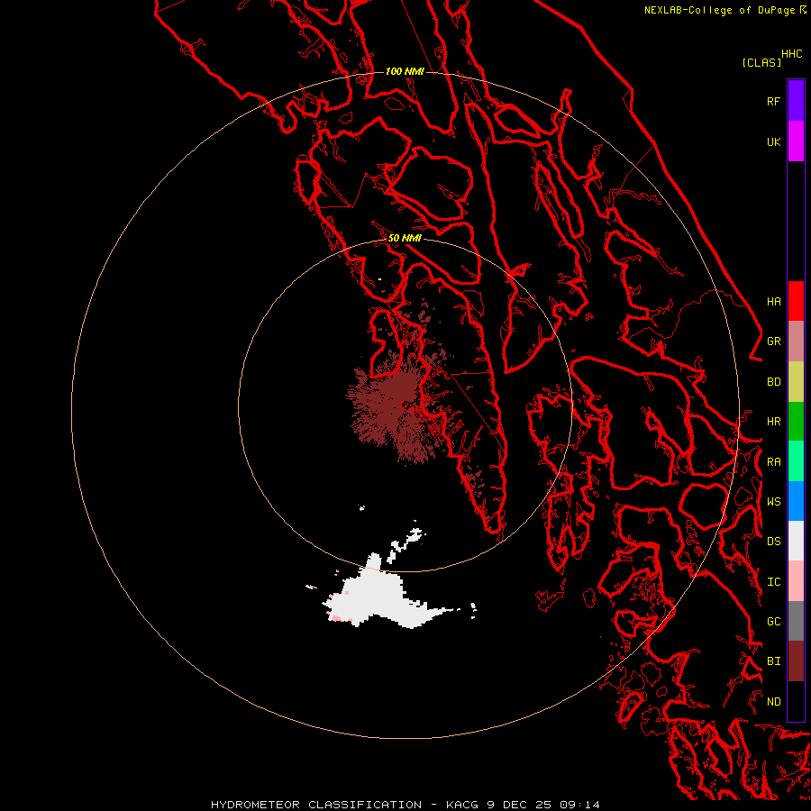Click the GR legend label
The image size is (811, 811).
[x=773, y=342]
